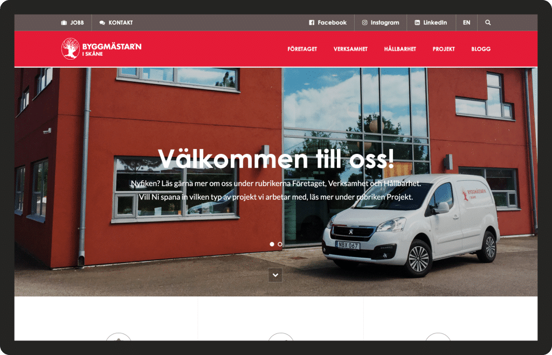Click the KONTAKT link
The width and height of the screenshot is (552, 355).
(120, 23)
